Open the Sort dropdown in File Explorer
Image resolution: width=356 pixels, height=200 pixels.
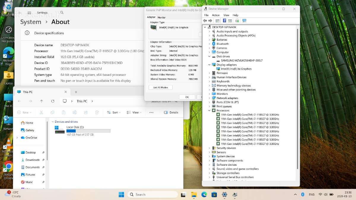pos(114,112)
